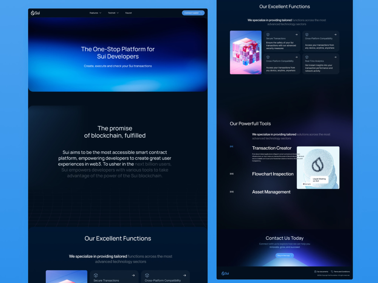Click 'Our Excellent Functions' heading on left page
The image size is (378, 283).
118,238
